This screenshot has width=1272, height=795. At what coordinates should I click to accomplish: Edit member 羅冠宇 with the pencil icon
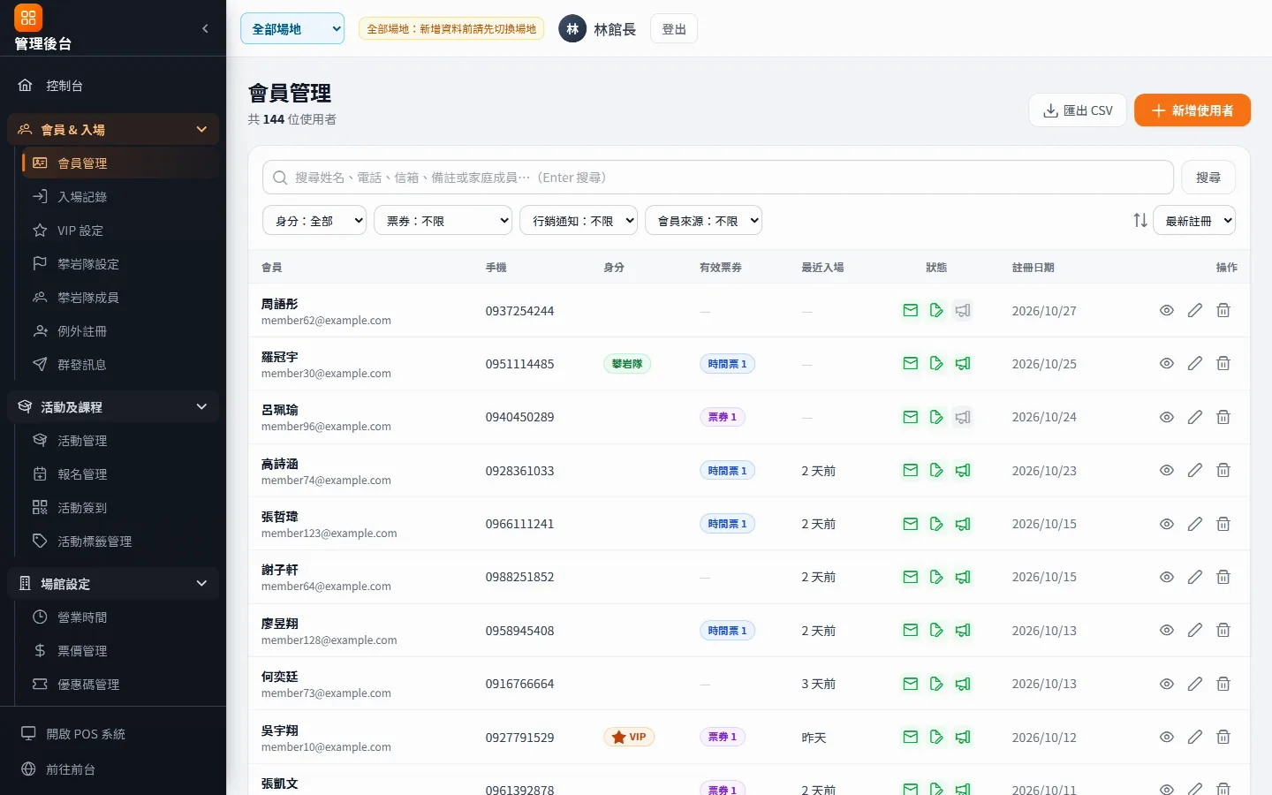point(1195,364)
